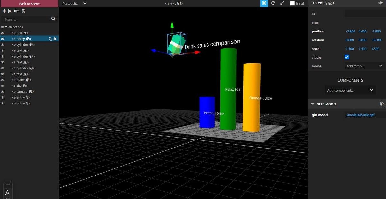
Task: Hide the a-scene using its eye icon
Action: pos(3,27)
